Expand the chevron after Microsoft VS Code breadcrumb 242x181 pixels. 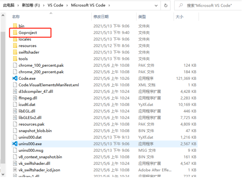pos(109,6)
